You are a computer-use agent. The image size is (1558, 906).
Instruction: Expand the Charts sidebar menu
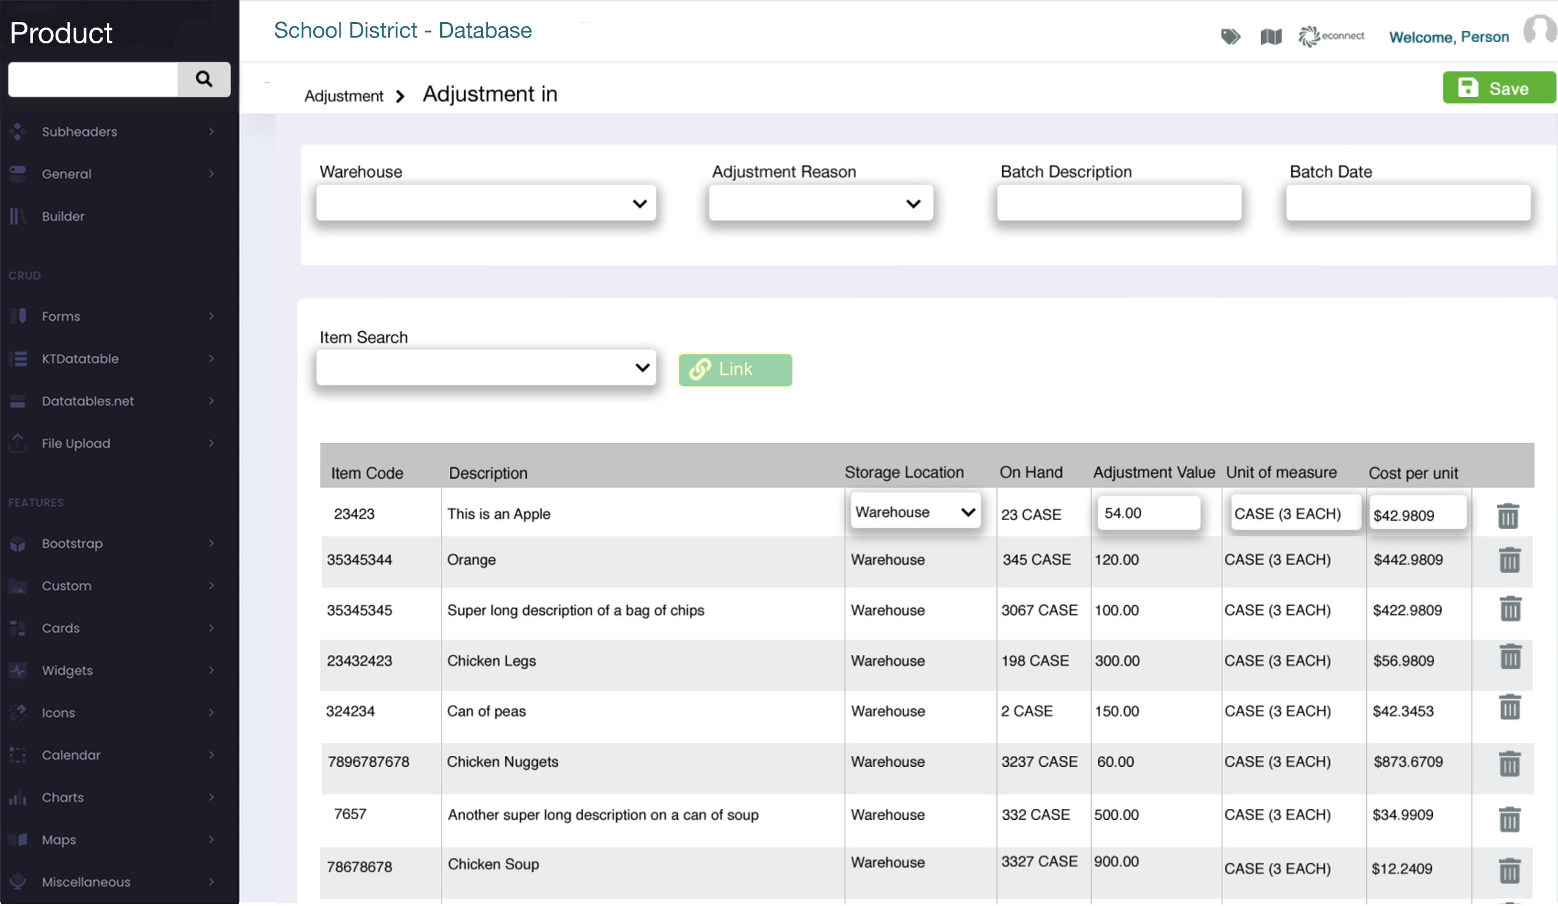click(x=111, y=797)
